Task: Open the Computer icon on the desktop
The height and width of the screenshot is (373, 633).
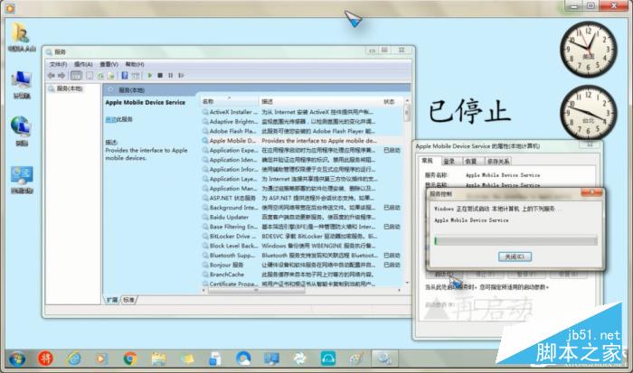Action: tap(22, 84)
